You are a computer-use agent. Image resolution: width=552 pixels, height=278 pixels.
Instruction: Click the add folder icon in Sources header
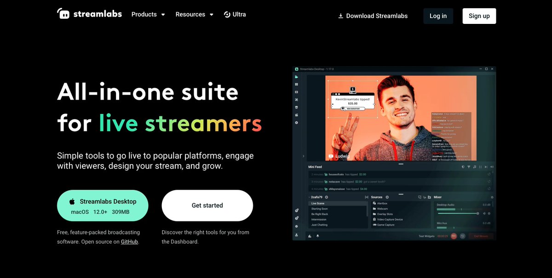click(x=429, y=197)
